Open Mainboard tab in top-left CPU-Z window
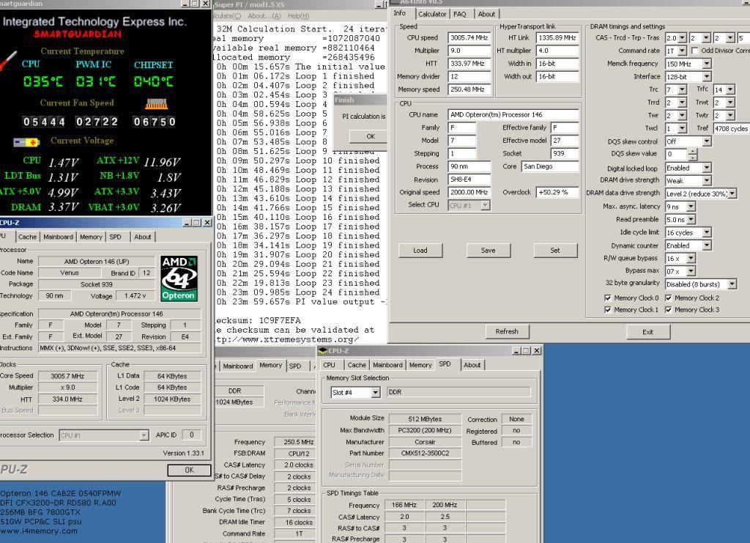The image size is (750, 543). (59, 237)
